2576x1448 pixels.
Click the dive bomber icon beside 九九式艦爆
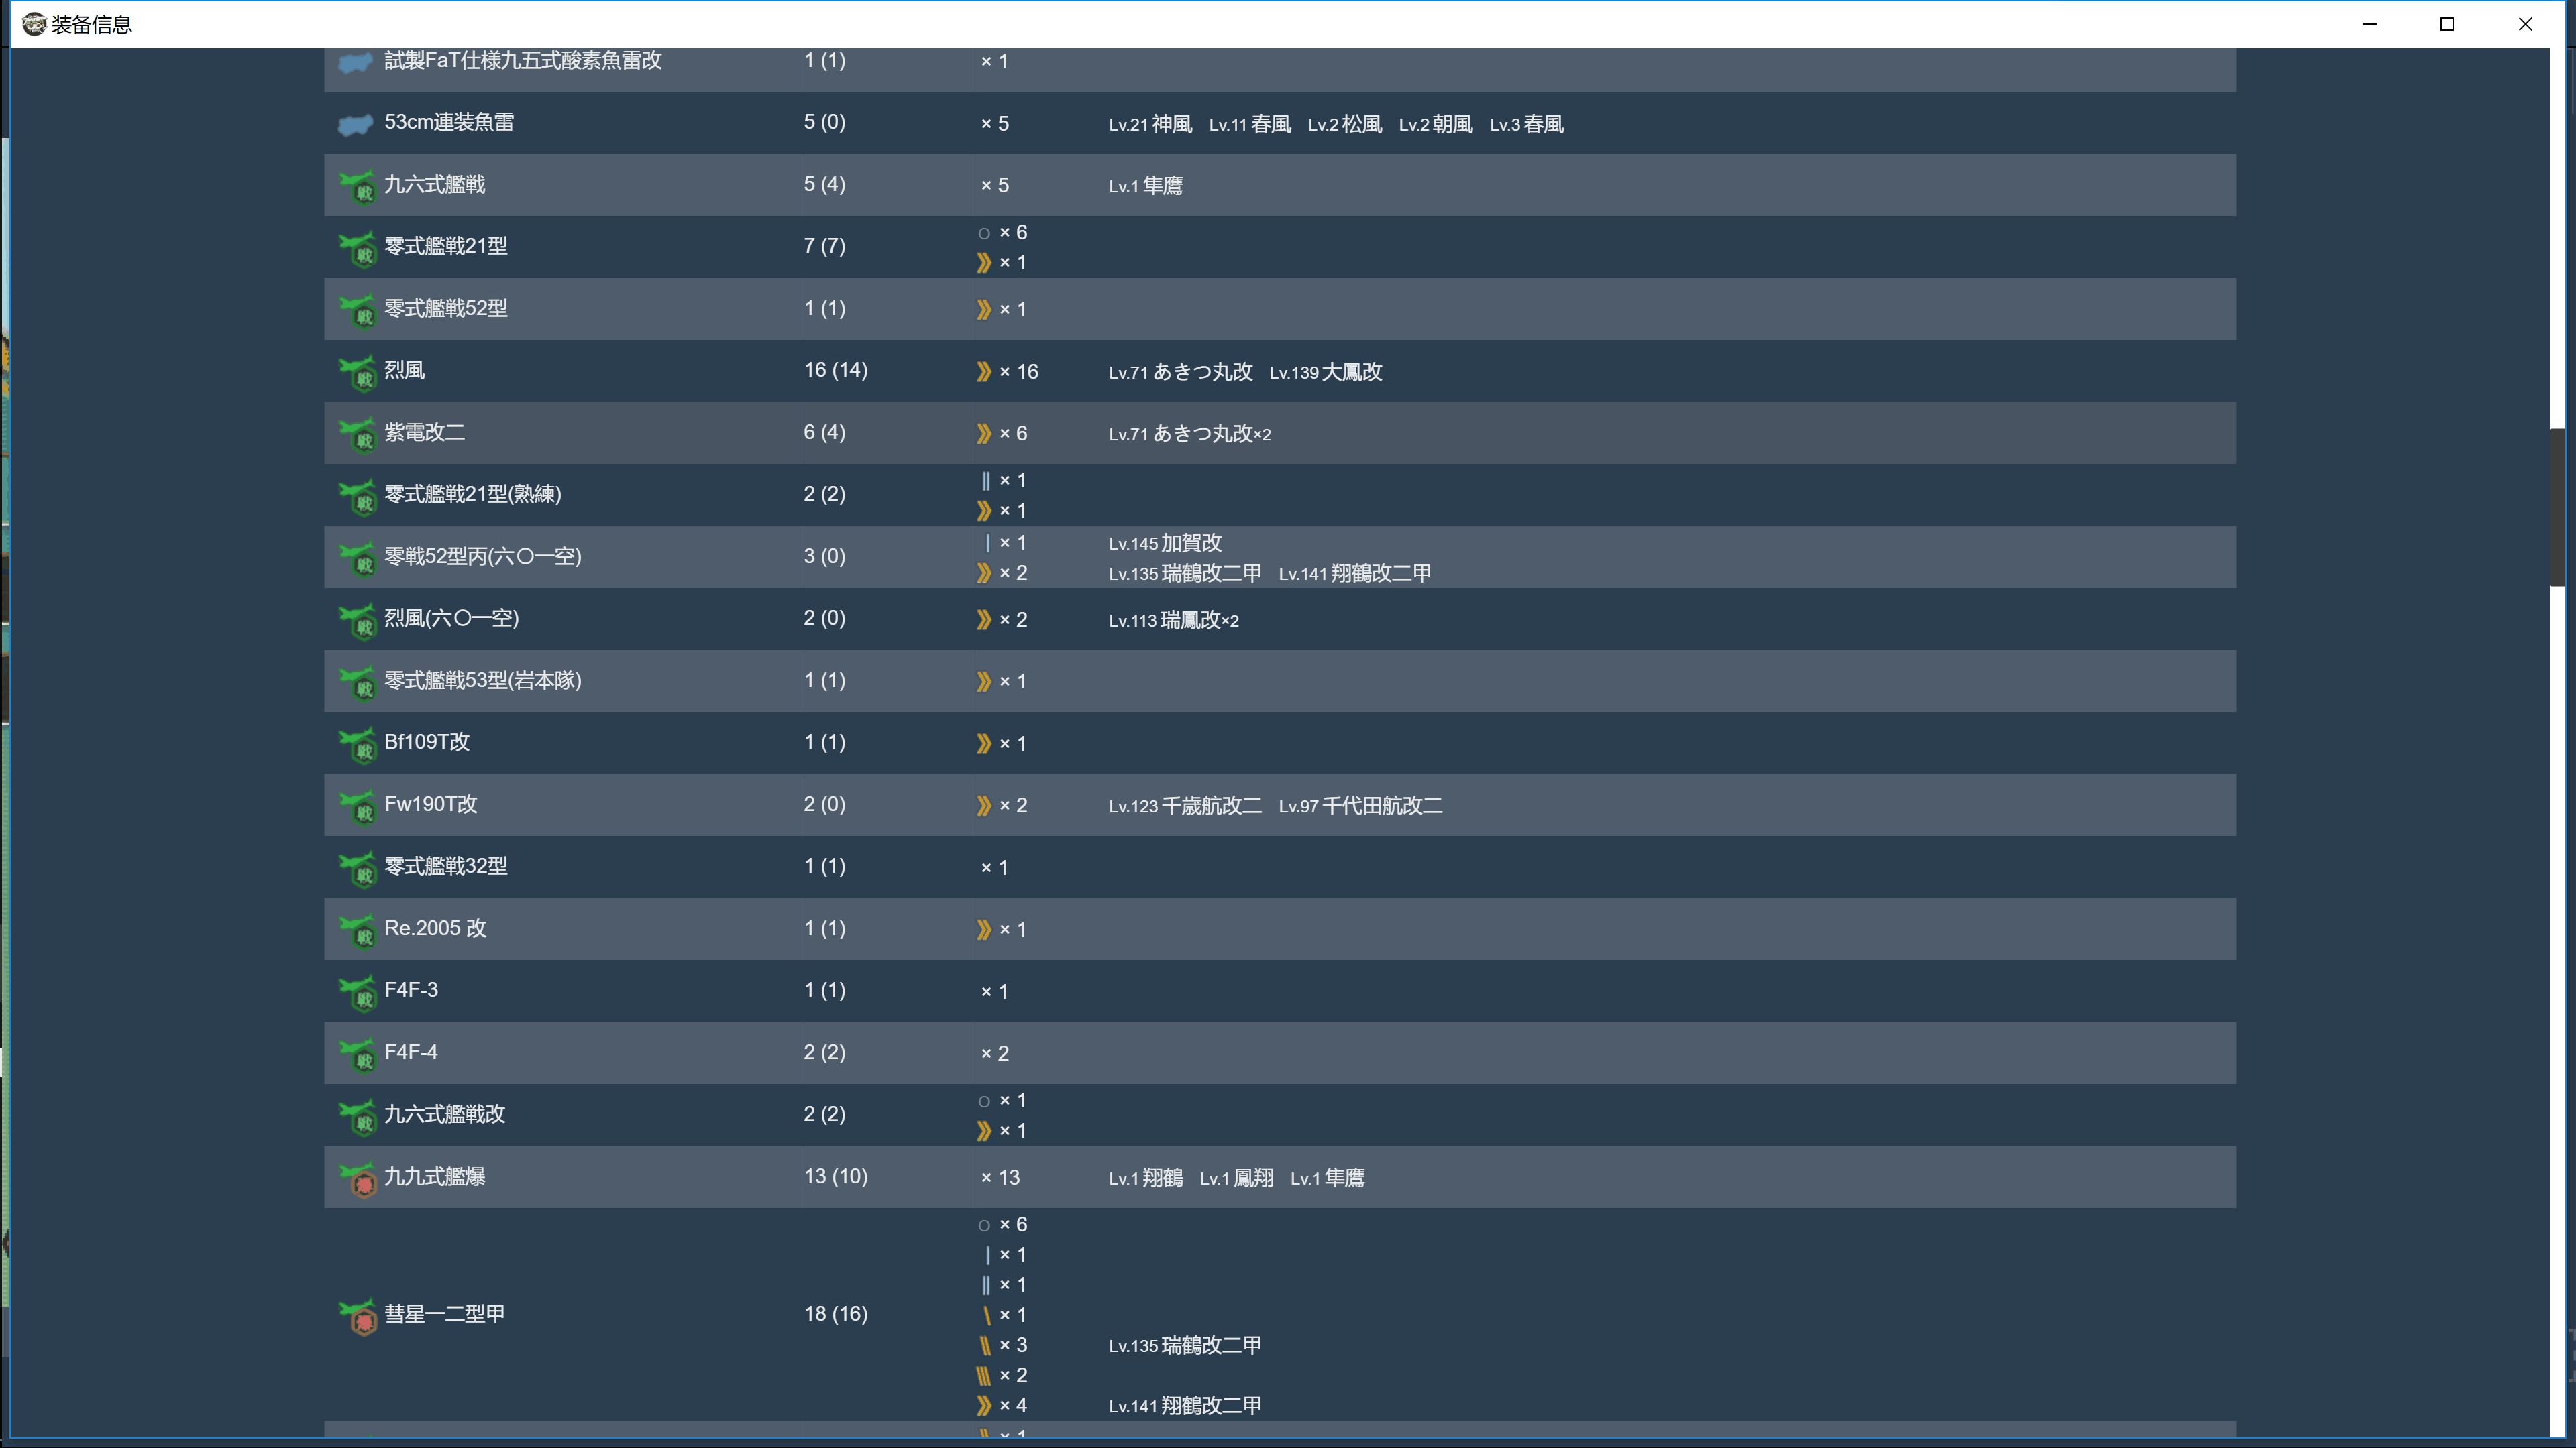357,1179
